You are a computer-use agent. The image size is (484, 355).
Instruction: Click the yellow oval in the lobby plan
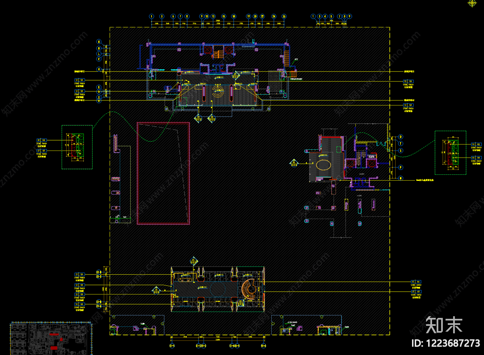tap(324, 165)
